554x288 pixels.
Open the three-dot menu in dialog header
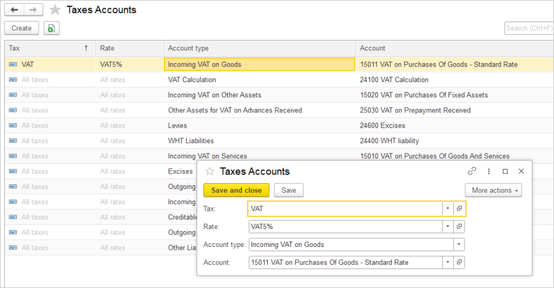click(489, 171)
